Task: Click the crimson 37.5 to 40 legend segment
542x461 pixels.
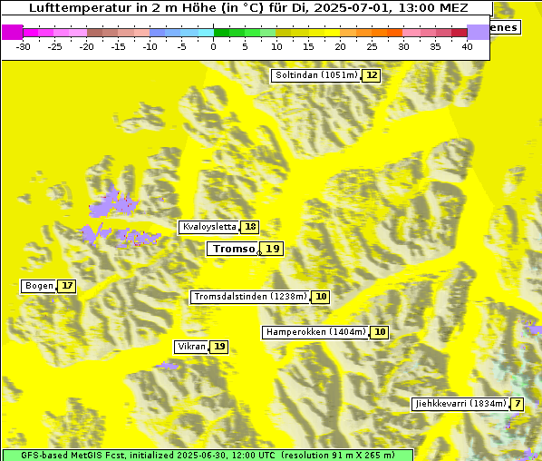Action: click(x=460, y=33)
